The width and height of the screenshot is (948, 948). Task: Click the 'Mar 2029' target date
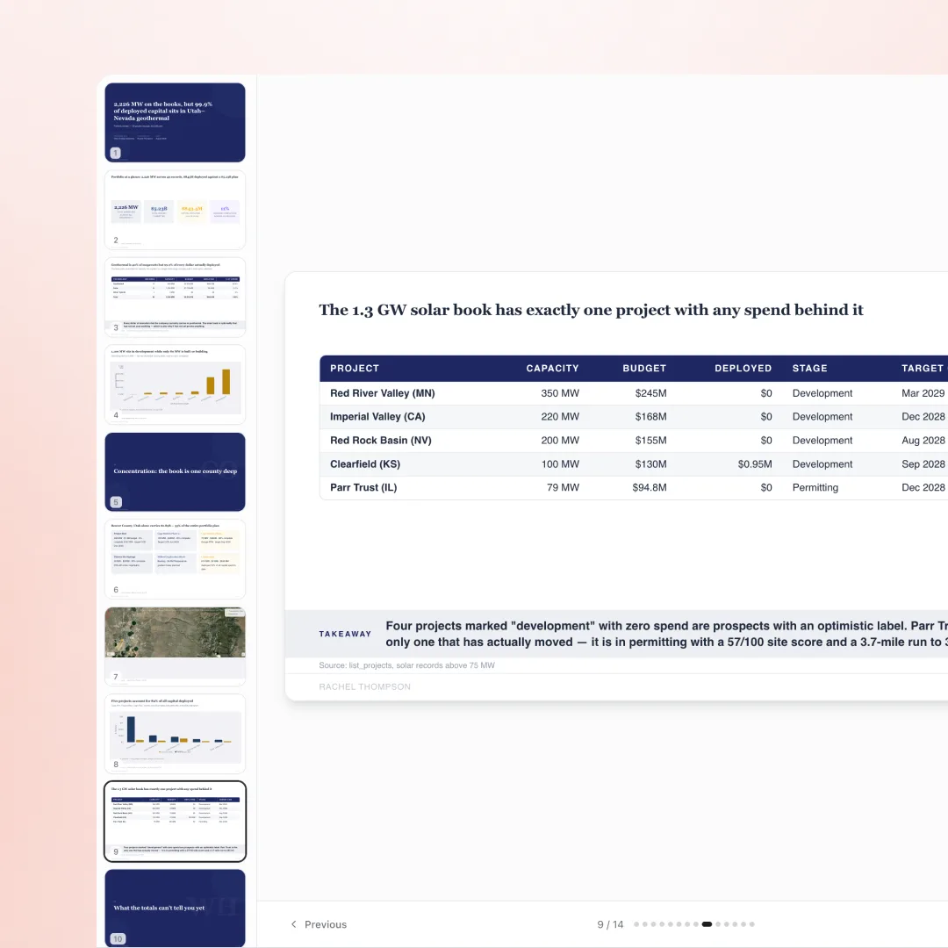point(923,393)
